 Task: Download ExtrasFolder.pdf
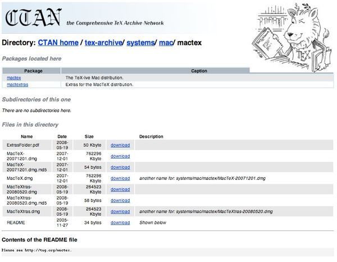tap(120, 145)
